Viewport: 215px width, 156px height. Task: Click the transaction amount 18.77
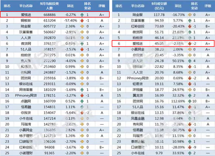click(x=159, y=90)
